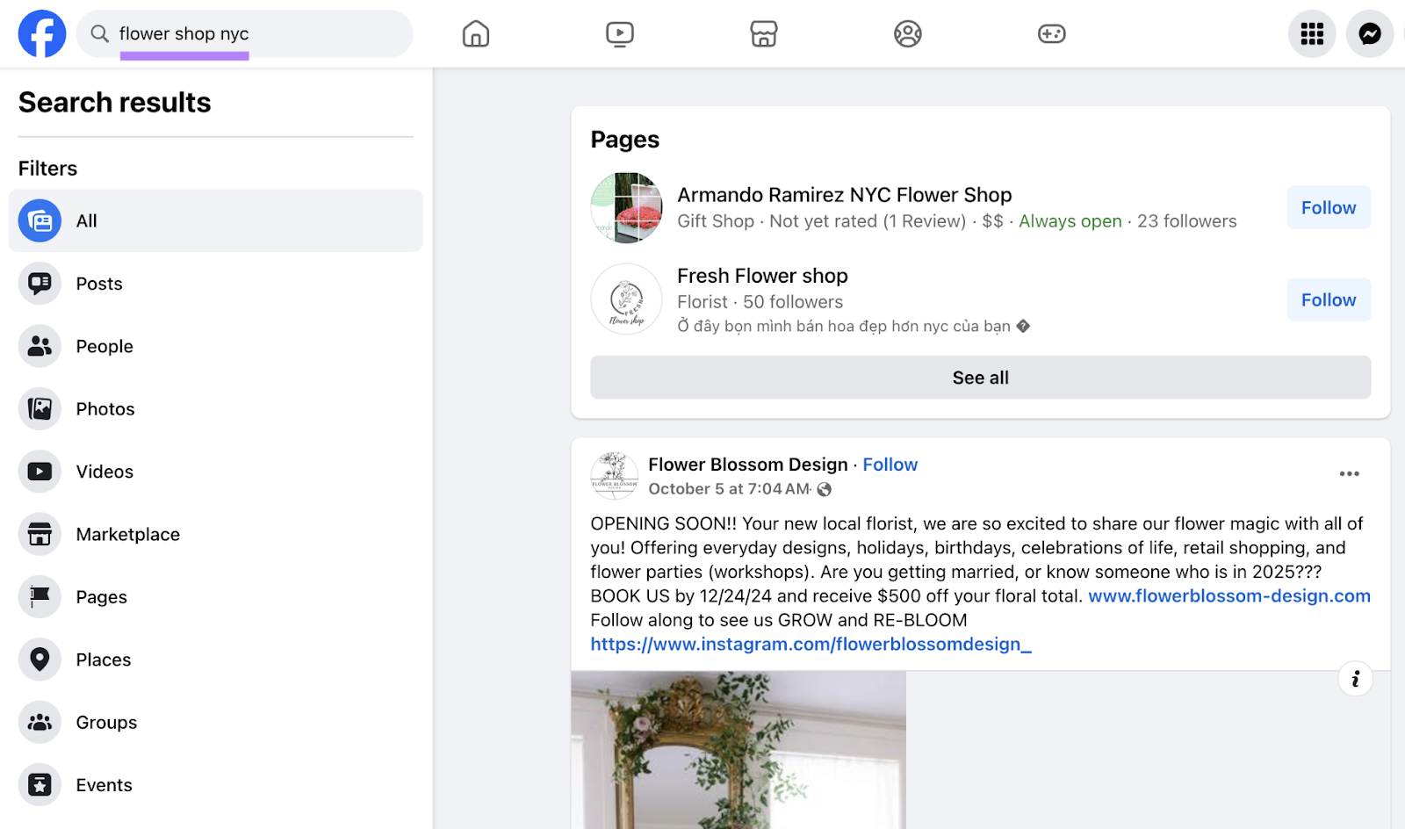Select the Places filter
This screenshot has width=1405, height=829.
(x=103, y=659)
